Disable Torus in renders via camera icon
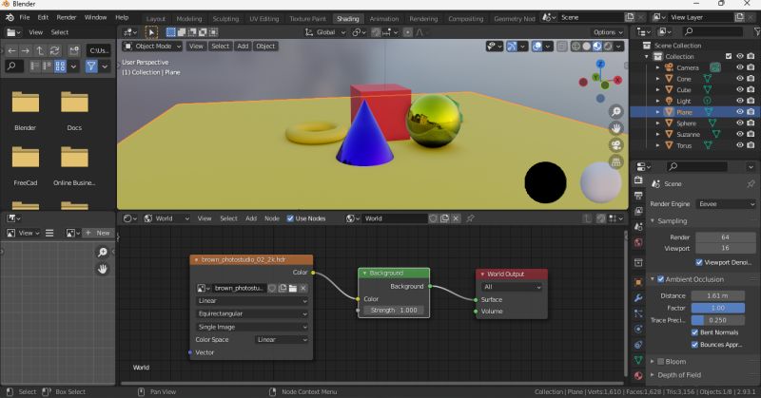Image resolution: width=761 pixels, height=398 pixels. [751, 145]
